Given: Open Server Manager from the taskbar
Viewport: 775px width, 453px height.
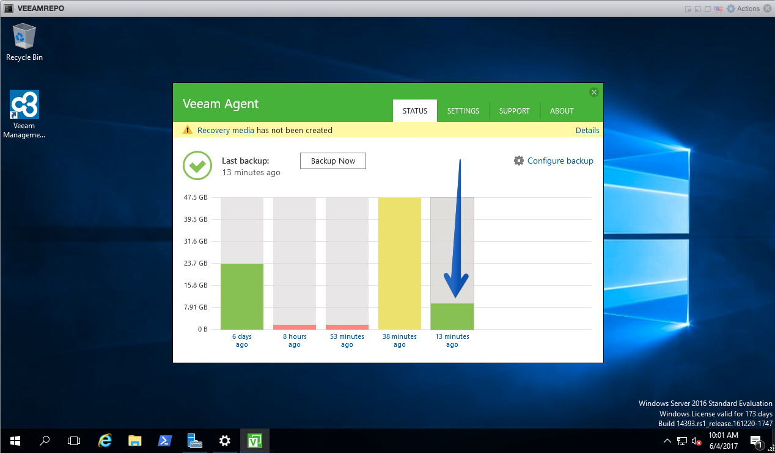Looking at the screenshot, I should tap(195, 440).
